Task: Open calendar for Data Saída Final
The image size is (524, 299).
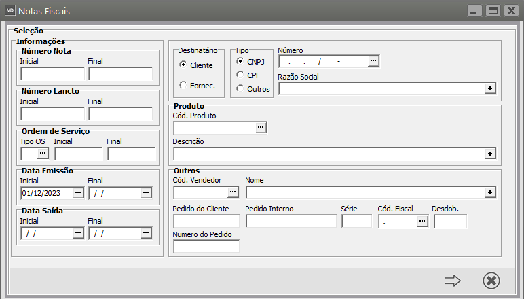Action: [145, 232]
